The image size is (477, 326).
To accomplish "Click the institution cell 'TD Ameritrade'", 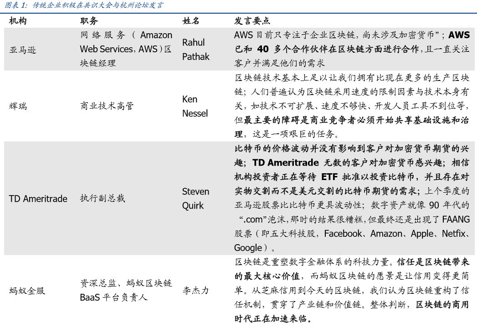I will [38, 199].
